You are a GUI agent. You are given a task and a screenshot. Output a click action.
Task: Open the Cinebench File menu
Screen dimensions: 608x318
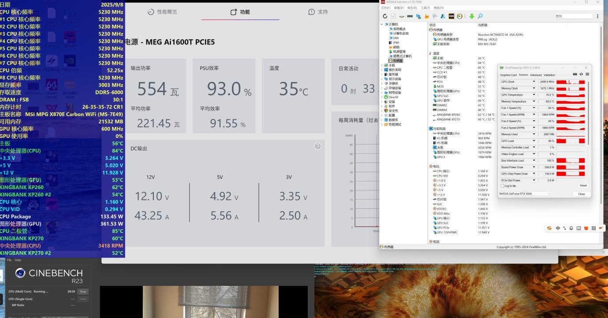point(9,260)
